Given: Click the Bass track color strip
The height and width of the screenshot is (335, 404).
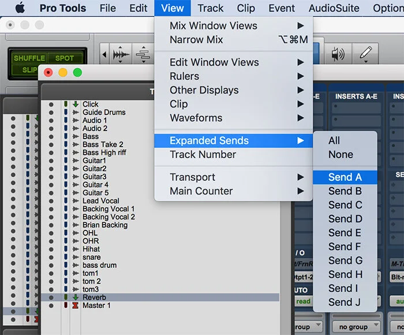Looking at the screenshot, I should pos(66,136).
